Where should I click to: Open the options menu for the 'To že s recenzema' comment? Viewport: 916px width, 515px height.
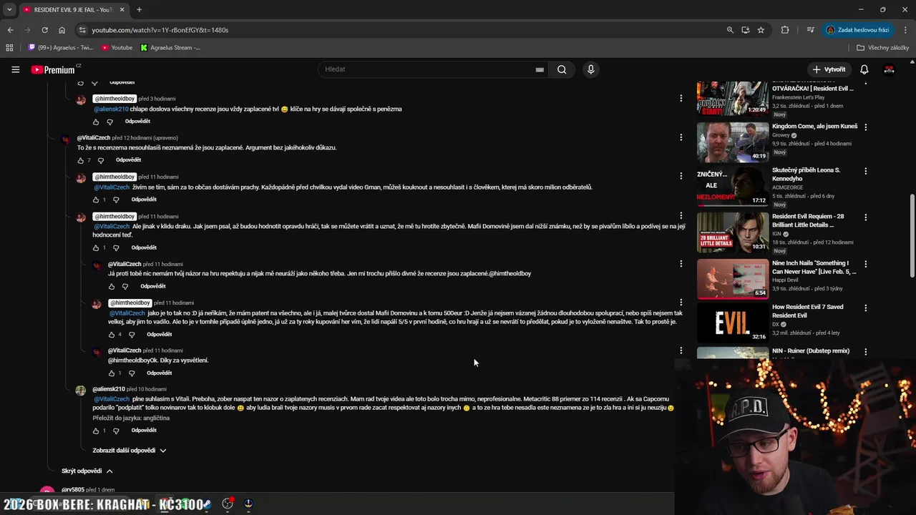681,137
